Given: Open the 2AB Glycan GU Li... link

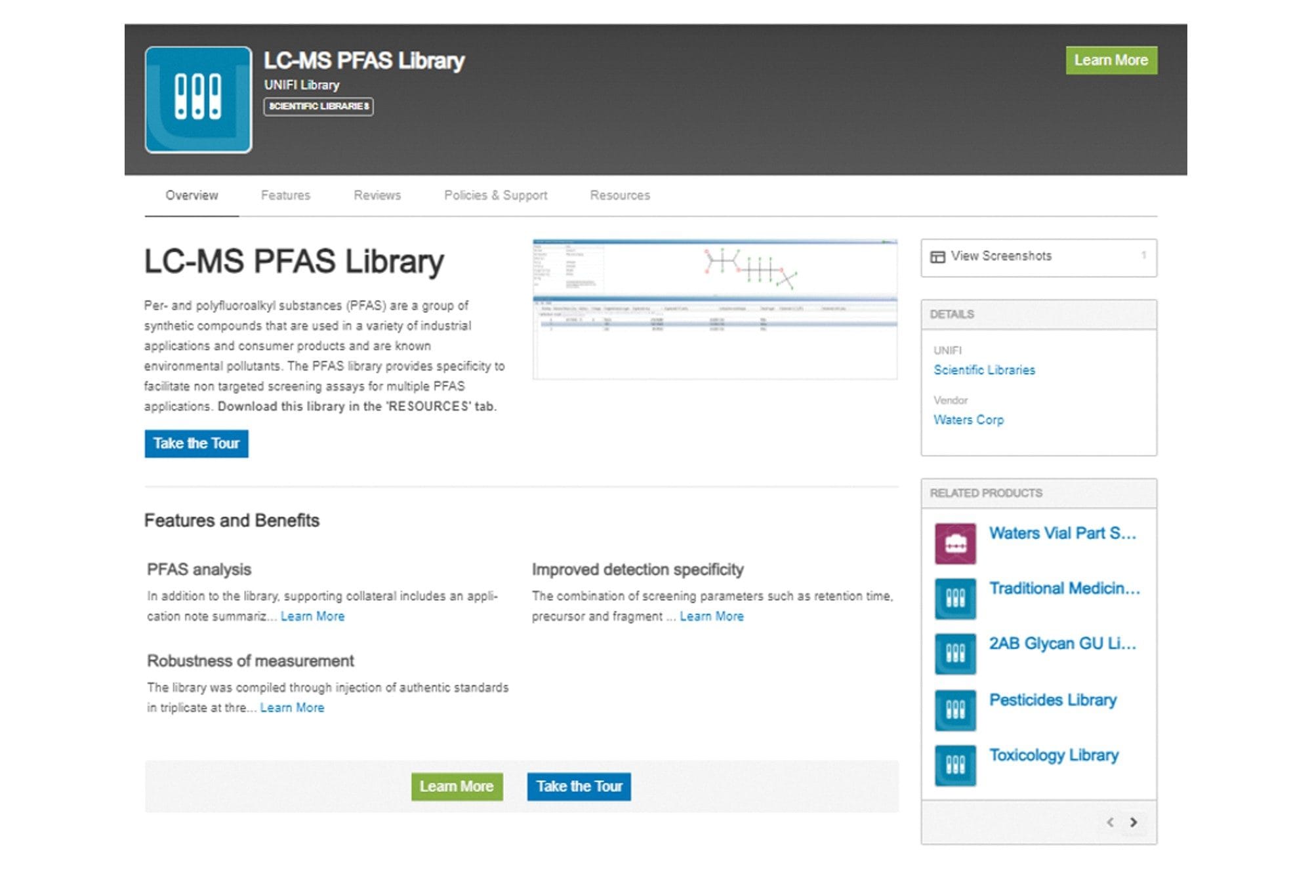Looking at the screenshot, I should pos(1062,644).
